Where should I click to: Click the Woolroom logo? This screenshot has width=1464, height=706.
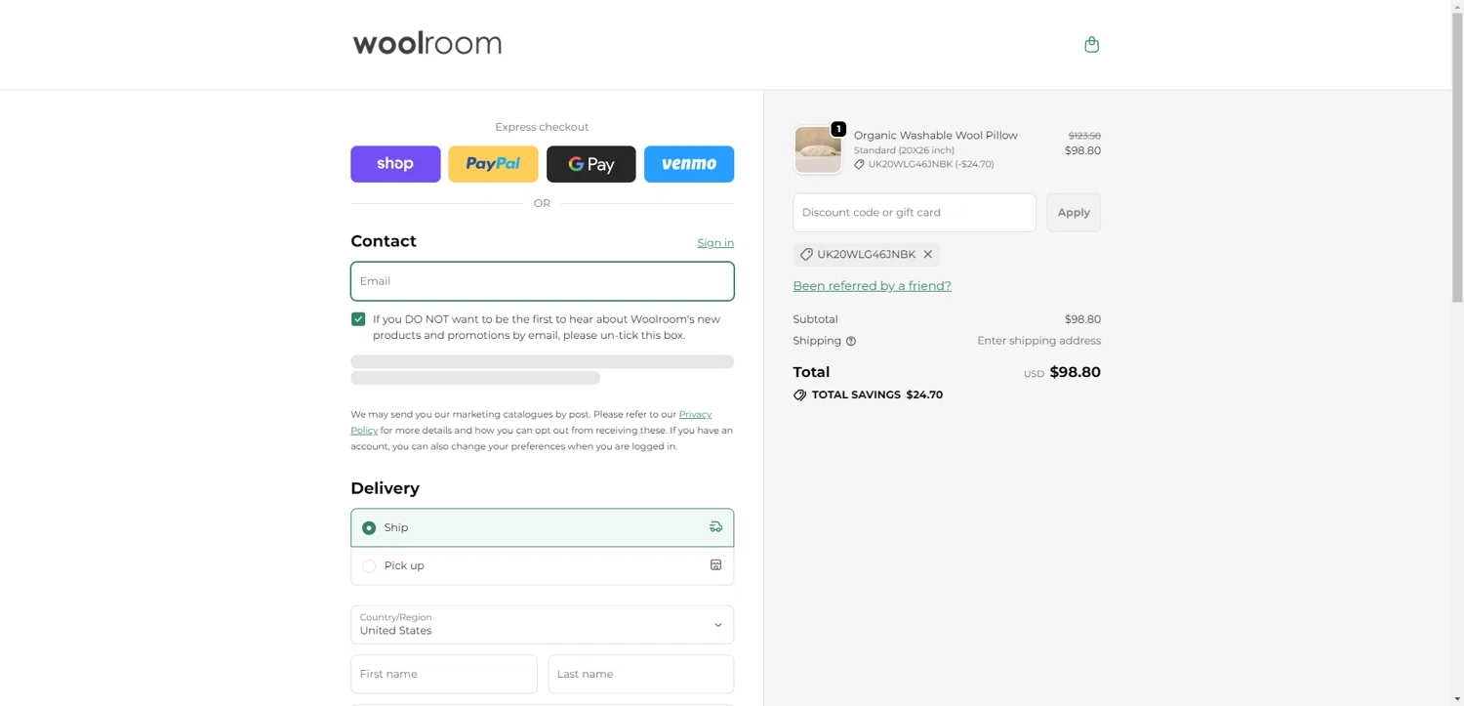[x=427, y=43]
